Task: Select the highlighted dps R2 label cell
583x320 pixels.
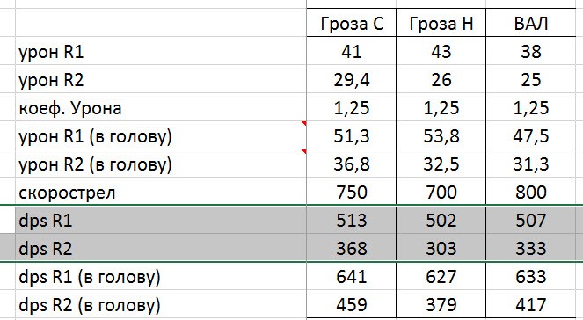Action: point(161,248)
